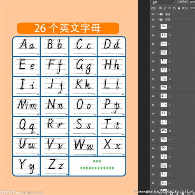195x195 pixels.
Task: Click layer name "m" in Layers panel
Action: click(x=170, y=131)
